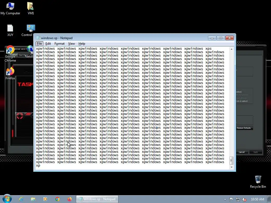Screen dimensions: 271x203
Task: Open Windows Explorer from the taskbar
Action: pos(33,199)
